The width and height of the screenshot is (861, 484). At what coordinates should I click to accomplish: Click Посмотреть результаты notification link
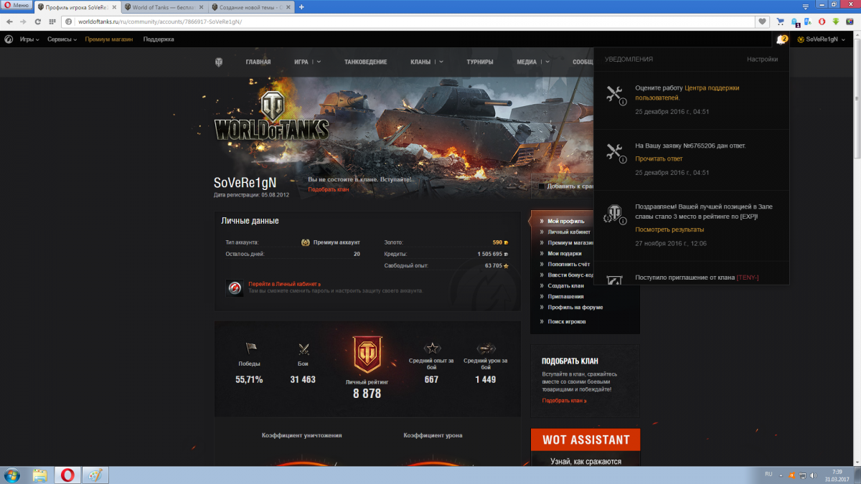coord(669,229)
